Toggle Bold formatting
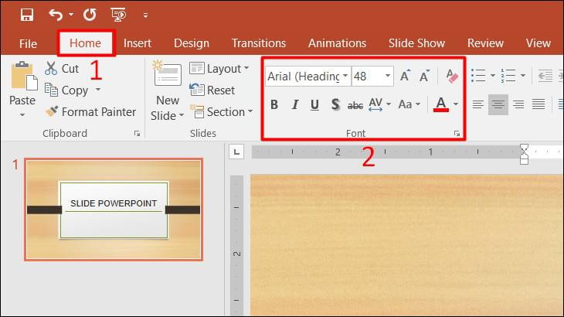This screenshot has width=564, height=317. [x=274, y=104]
